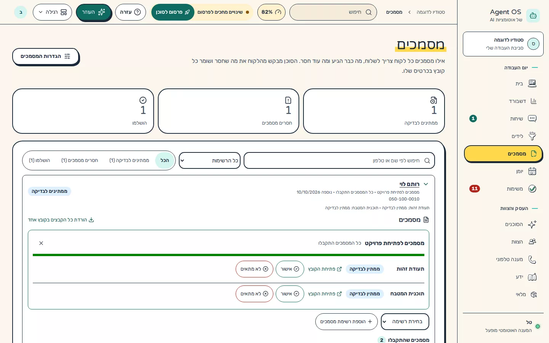This screenshot has width=549, height=343.
Task: Open the יומן calendar icon
Action: (532, 171)
